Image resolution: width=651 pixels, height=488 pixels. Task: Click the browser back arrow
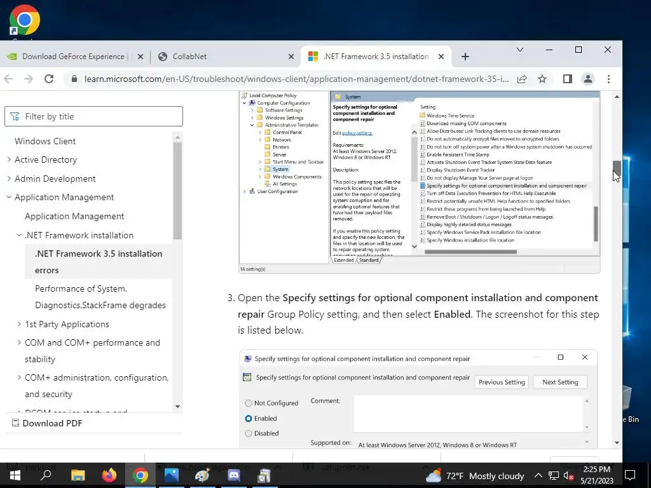point(8,79)
